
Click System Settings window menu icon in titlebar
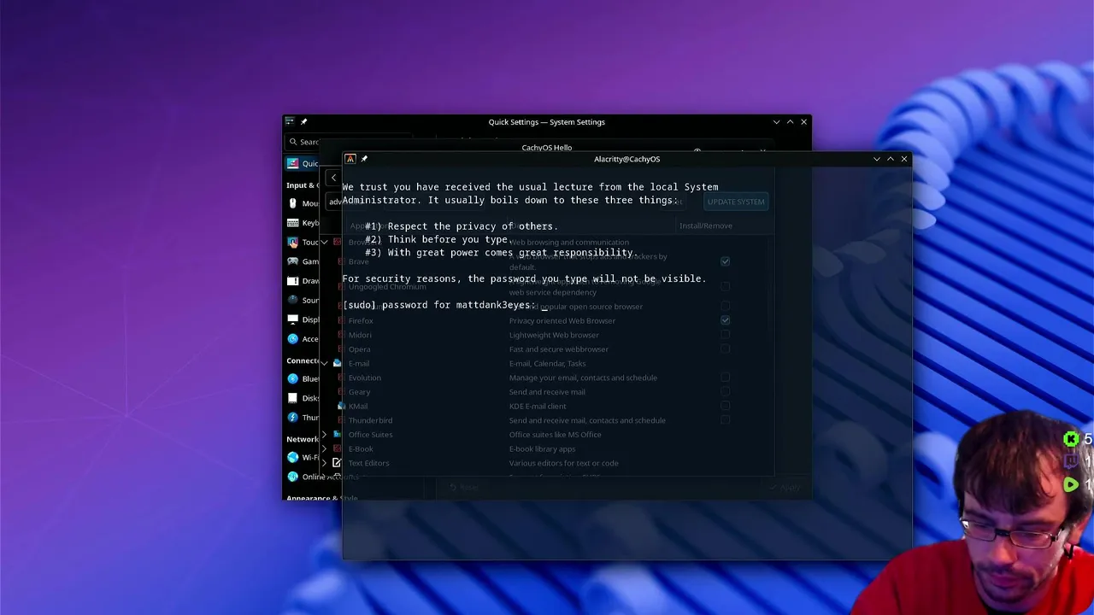coord(290,121)
